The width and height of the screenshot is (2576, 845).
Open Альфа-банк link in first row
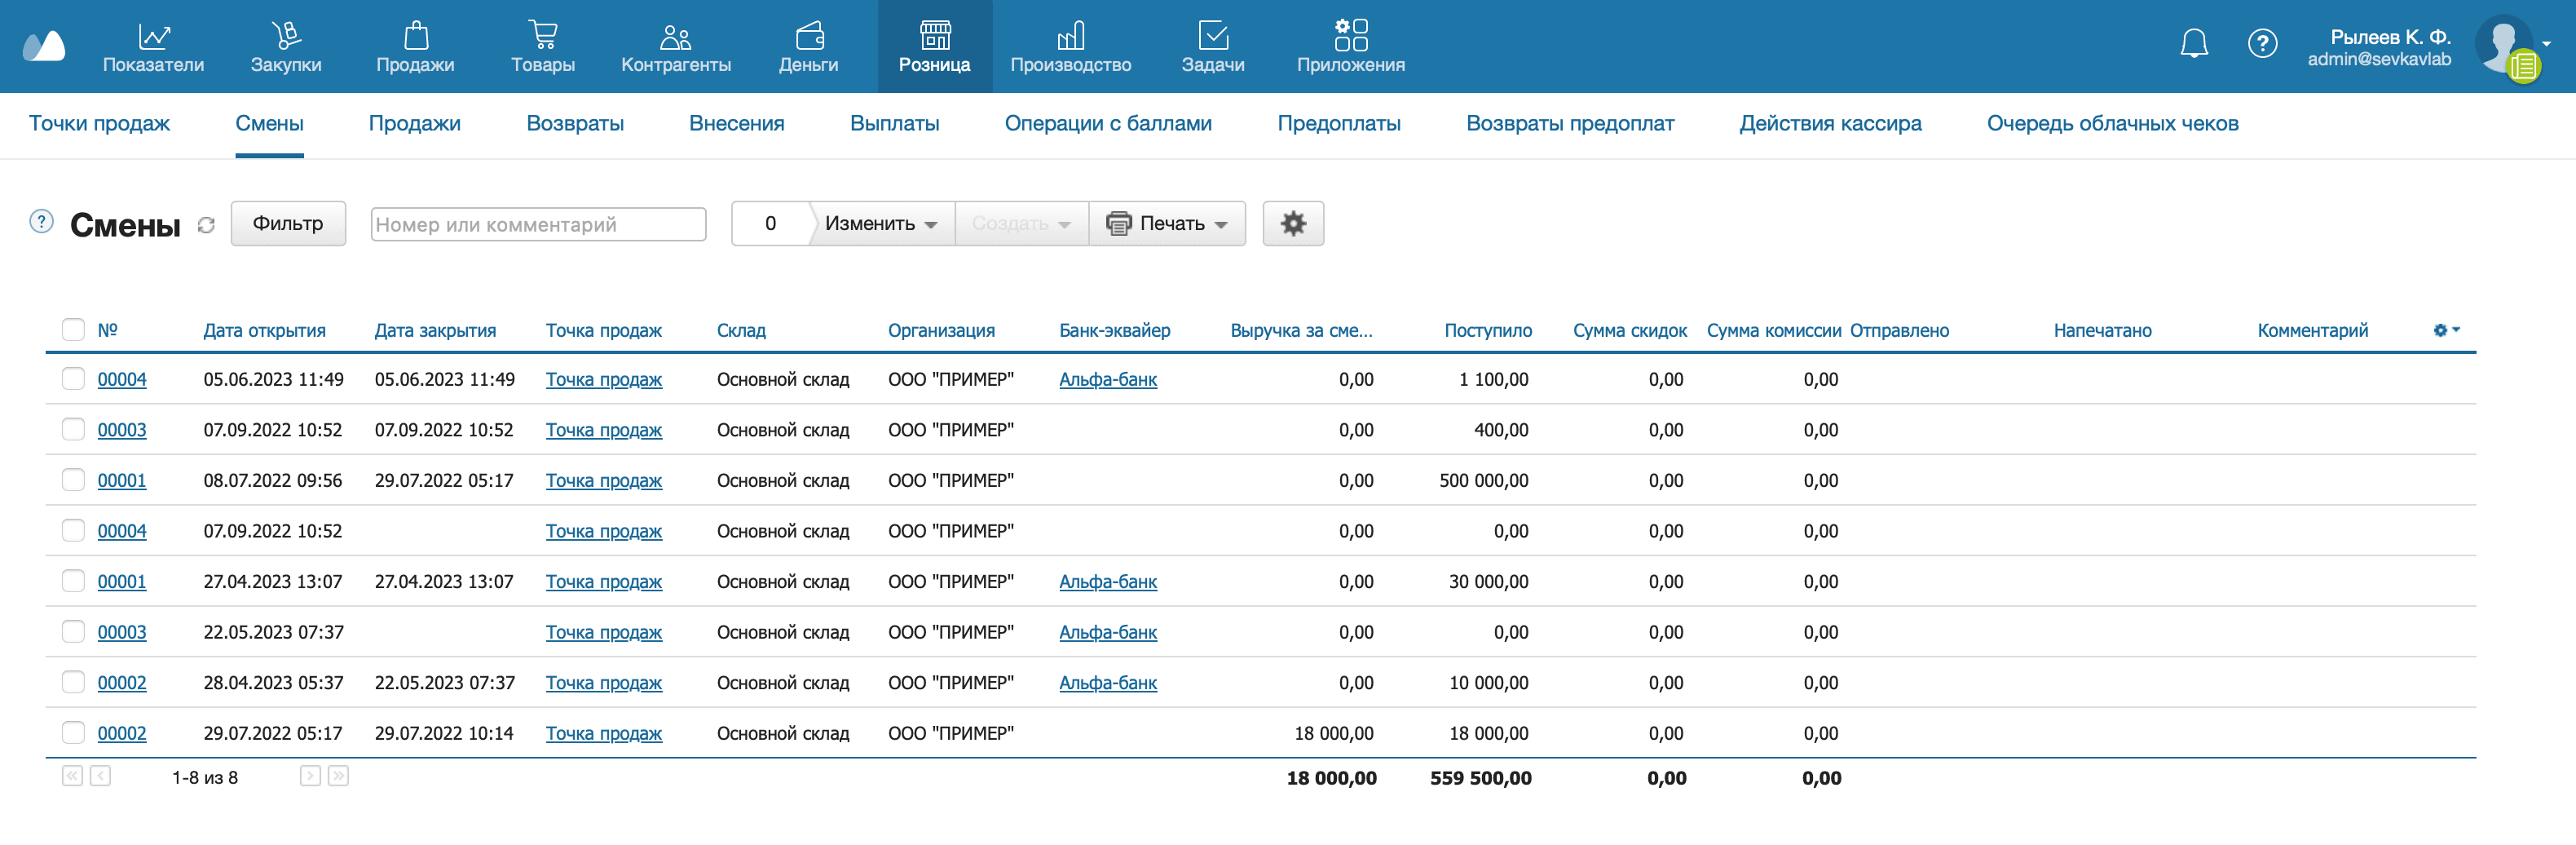coord(1107,379)
